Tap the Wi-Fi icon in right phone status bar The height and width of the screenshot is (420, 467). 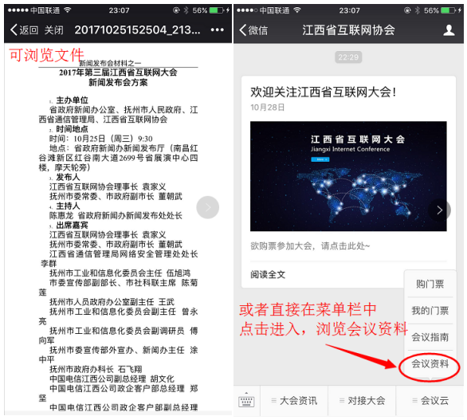(x=297, y=10)
